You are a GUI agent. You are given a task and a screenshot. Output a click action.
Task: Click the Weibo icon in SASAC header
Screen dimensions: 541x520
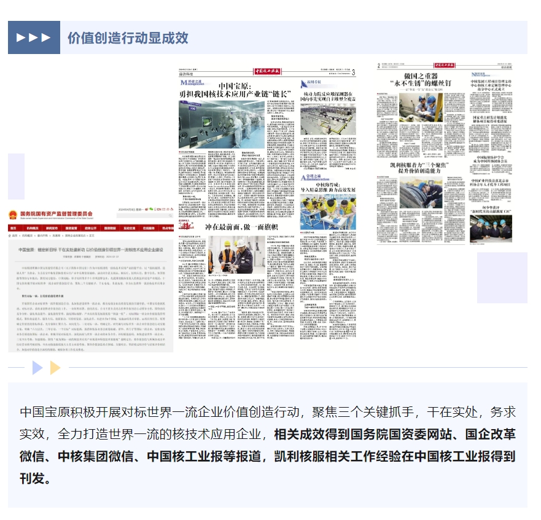pyautogui.click(x=147, y=209)
